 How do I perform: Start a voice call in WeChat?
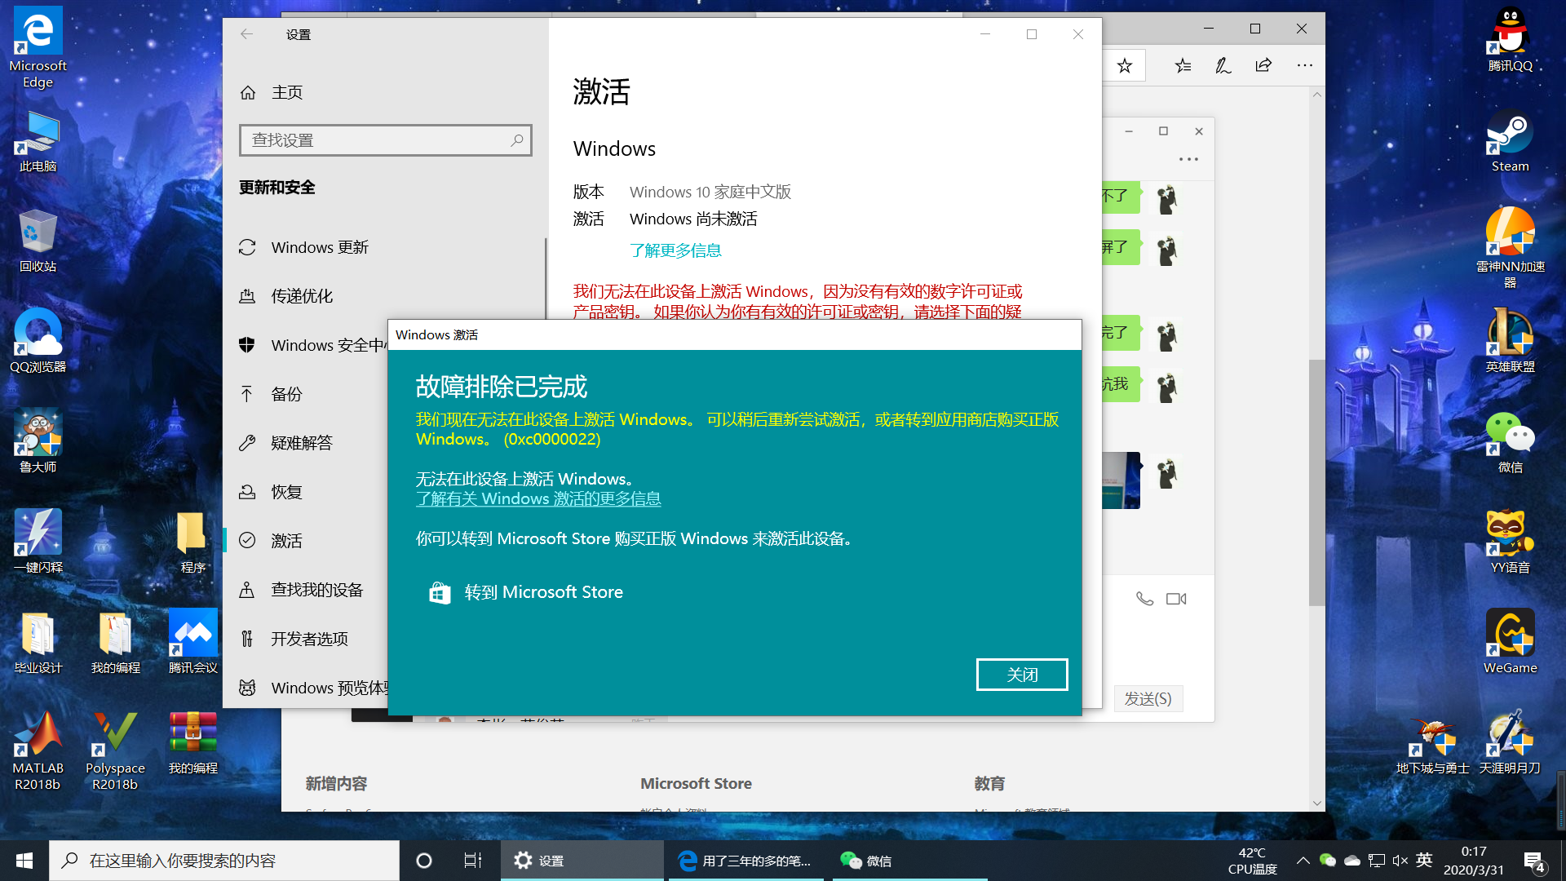click(x=1144, y=599)
